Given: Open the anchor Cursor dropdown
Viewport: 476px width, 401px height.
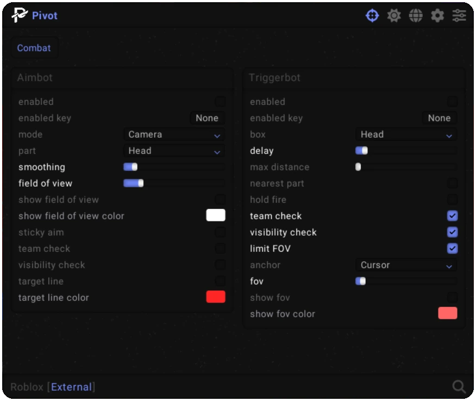Looking at the screenshot, I should pyautogui.click(x=406, y=265).
